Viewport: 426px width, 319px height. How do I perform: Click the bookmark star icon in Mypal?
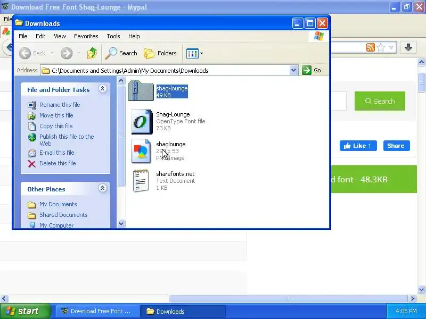click(381, 47)
